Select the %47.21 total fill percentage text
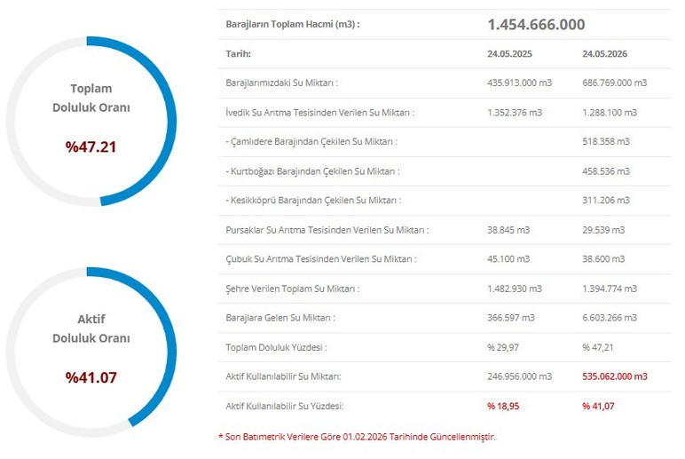685x459 pixels. tap(91, 146)
